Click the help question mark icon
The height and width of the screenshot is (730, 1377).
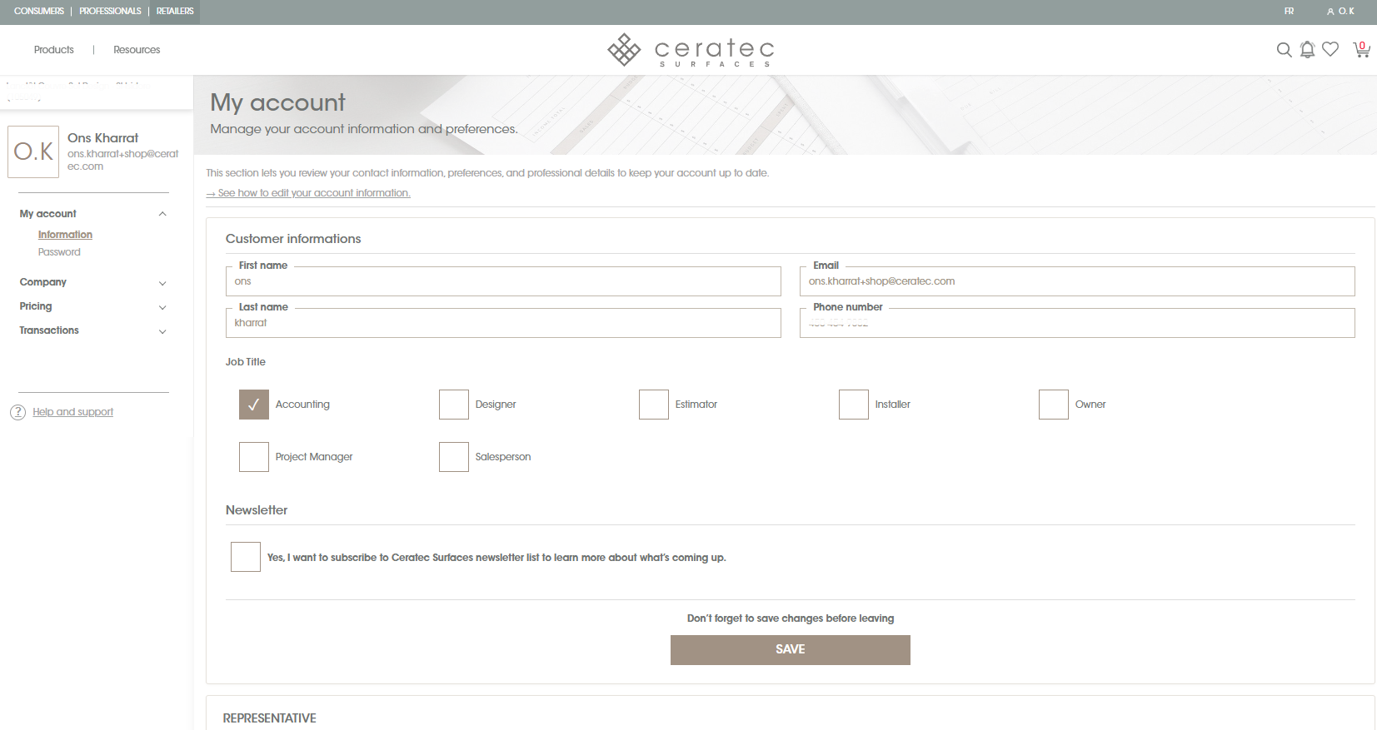17,412
